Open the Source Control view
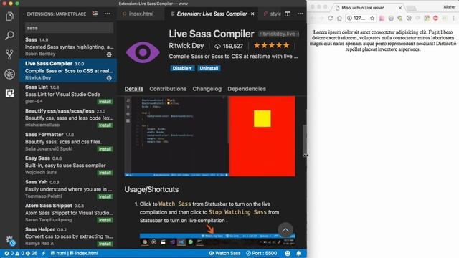The width and height of the screenshot is (459, 258). tap(9, 54)
